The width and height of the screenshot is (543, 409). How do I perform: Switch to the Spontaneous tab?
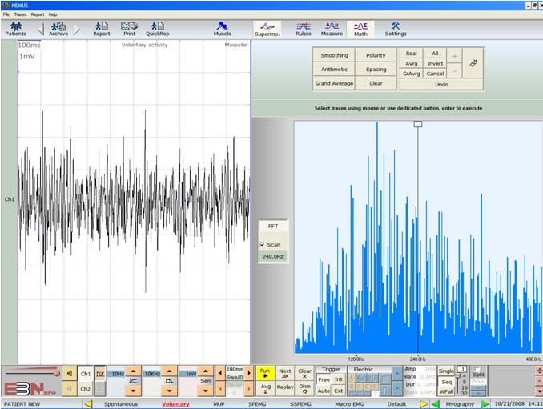click(120, 404)
